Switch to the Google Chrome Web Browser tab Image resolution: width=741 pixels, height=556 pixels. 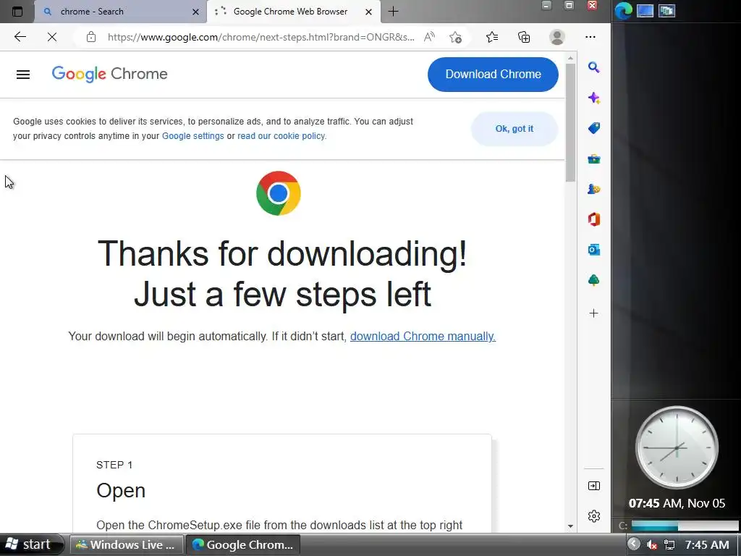point(294,12)
